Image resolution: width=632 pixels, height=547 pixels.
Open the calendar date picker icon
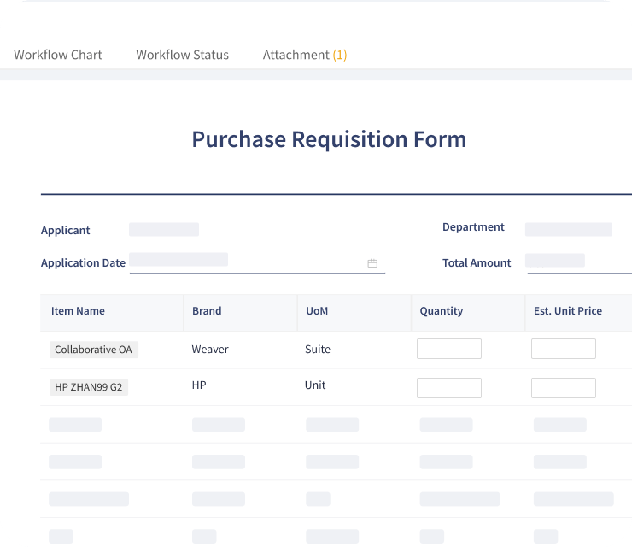pyautogui.click(x=372, y=263)
